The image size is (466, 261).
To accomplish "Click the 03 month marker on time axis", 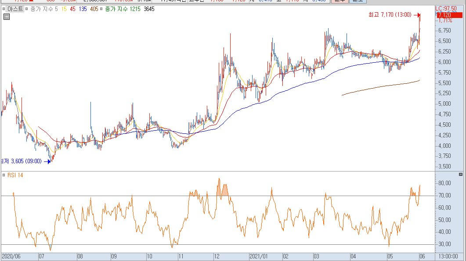I will point(316,256).
